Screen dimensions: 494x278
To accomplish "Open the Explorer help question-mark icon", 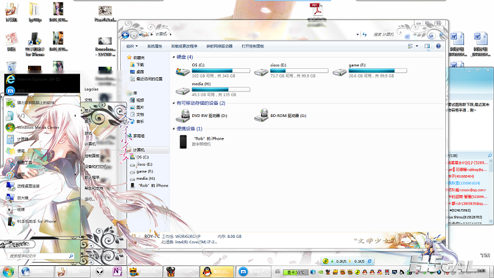I will (x=438, y=46).
